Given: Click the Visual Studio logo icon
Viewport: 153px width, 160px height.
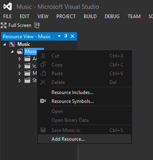Looking at the screenshot, I should 8,6.
